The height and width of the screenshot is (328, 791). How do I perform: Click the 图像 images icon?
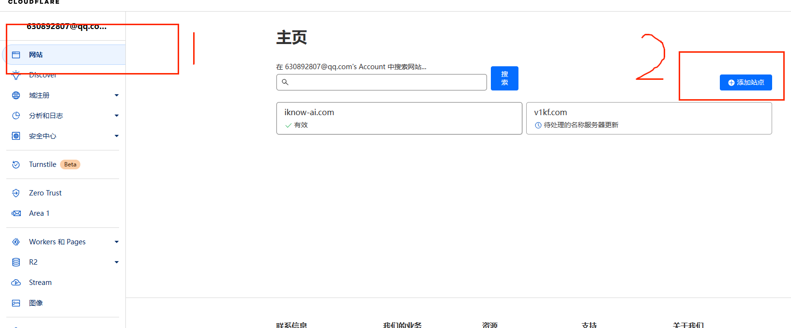[x=16, y=303]
